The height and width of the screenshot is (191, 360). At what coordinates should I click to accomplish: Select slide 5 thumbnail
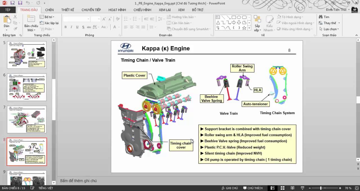pyautogui.click(x=27, y=55)
